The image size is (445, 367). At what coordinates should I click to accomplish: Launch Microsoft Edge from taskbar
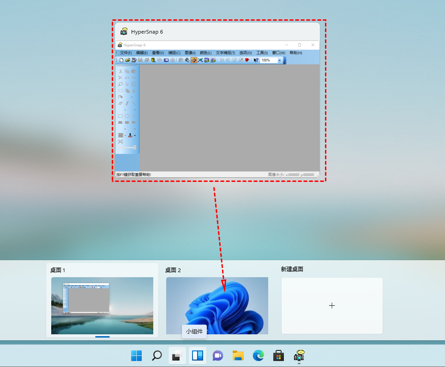[258, 355]
